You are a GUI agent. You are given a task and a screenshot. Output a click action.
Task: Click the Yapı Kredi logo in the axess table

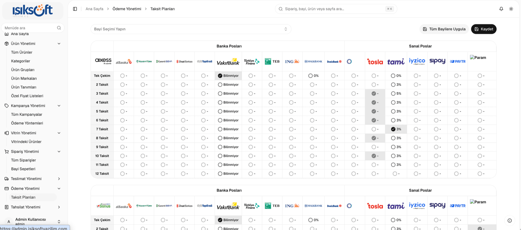[x=205, y=61]
